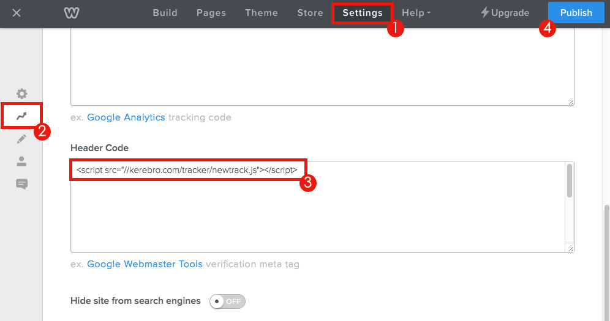Follow the Google Analytics link
Image resolution: width=610 pixels, height=321 pixels.
tap(126, 117)
